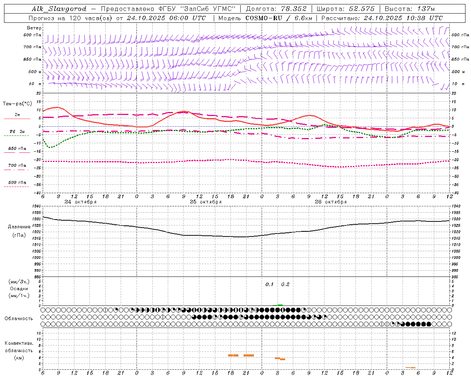Click the green precipitation bar

pos(280,305)
